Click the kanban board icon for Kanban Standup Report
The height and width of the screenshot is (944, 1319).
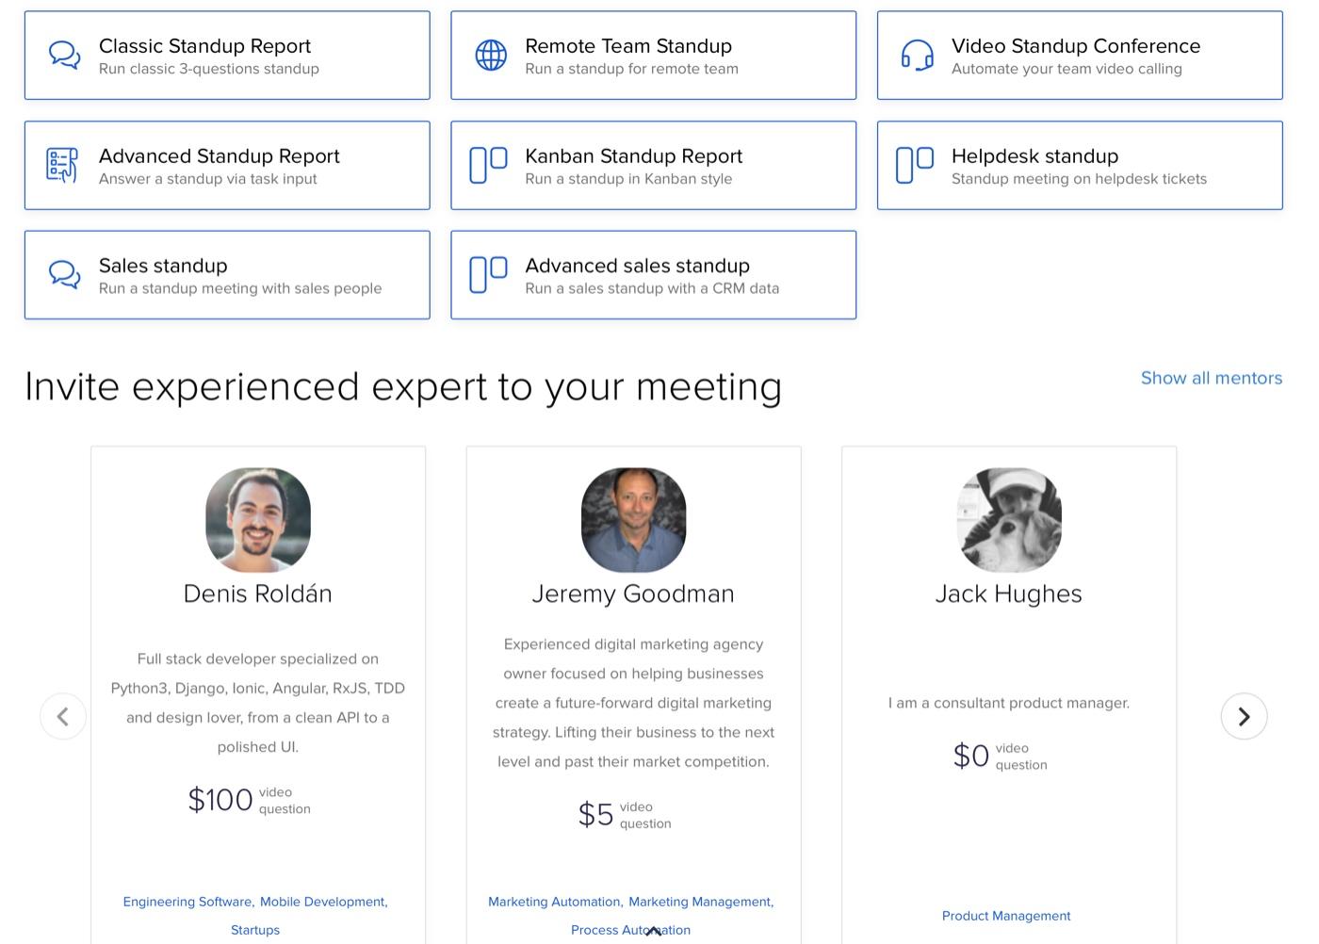pos(488,165)
